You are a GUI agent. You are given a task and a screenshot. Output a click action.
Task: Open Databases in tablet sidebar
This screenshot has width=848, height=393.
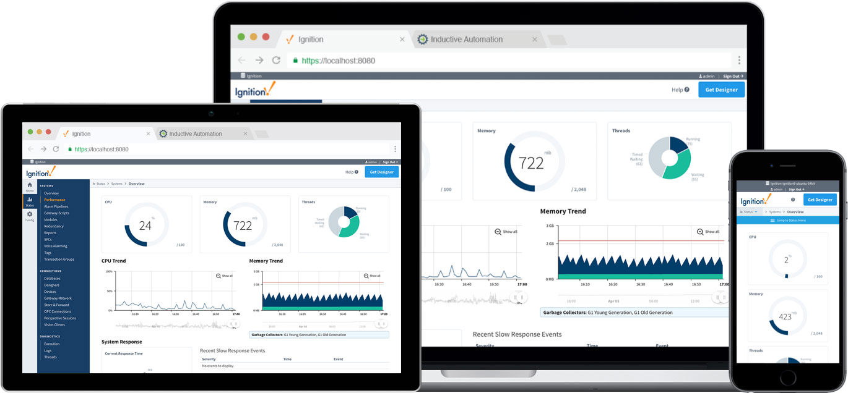coord(52,279)
